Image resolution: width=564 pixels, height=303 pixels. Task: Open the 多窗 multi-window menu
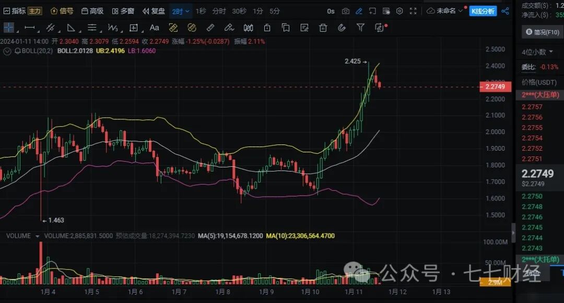(x=123, y=11)
